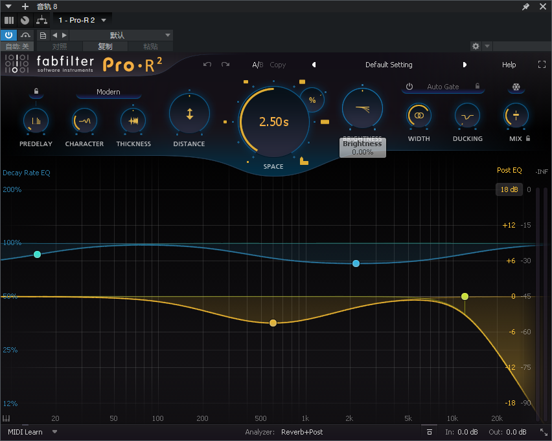Click the A/B compare button
Viewport: 552px width, 441px height.
tap(257, 65)
